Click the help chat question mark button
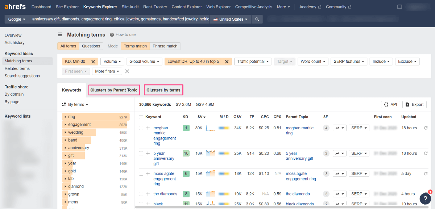This screenshot has width=435, height=209. (425, 198)
